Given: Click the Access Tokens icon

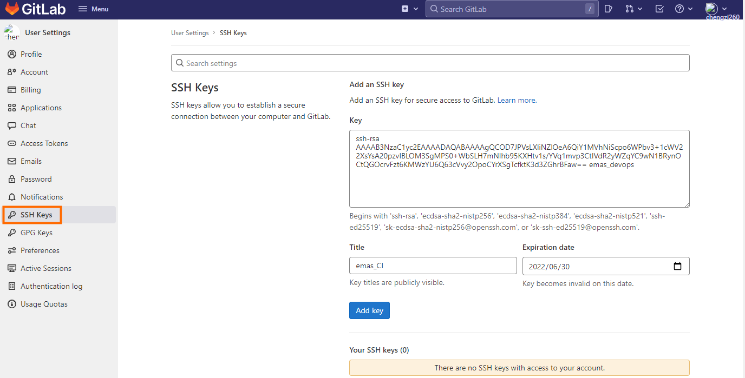Looking at the screenshot, I should pos(12,143).
